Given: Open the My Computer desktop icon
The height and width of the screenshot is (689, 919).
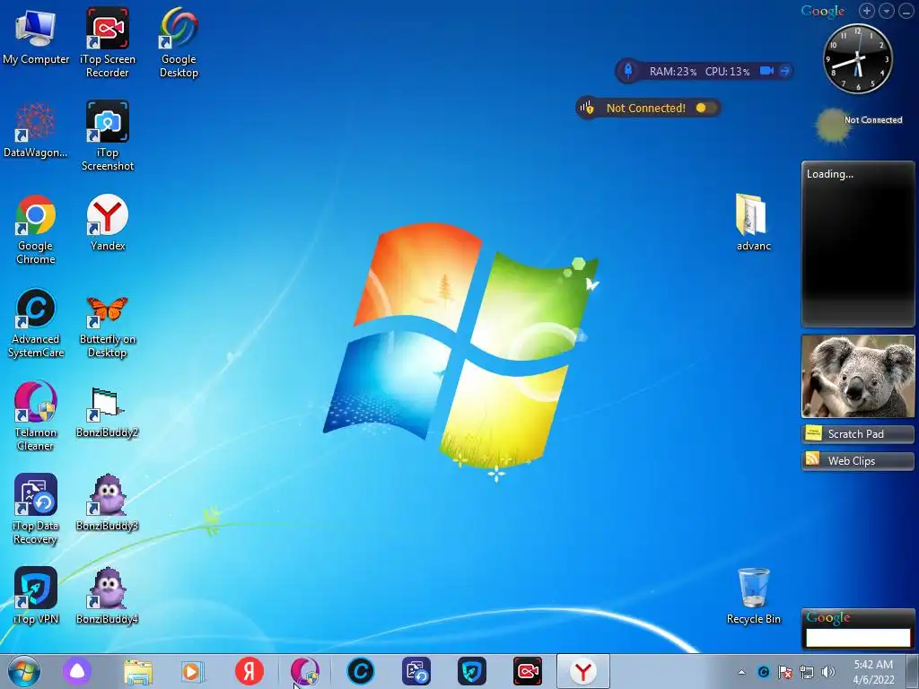Looking at the screenshot, I should click(x=35, y=35).
